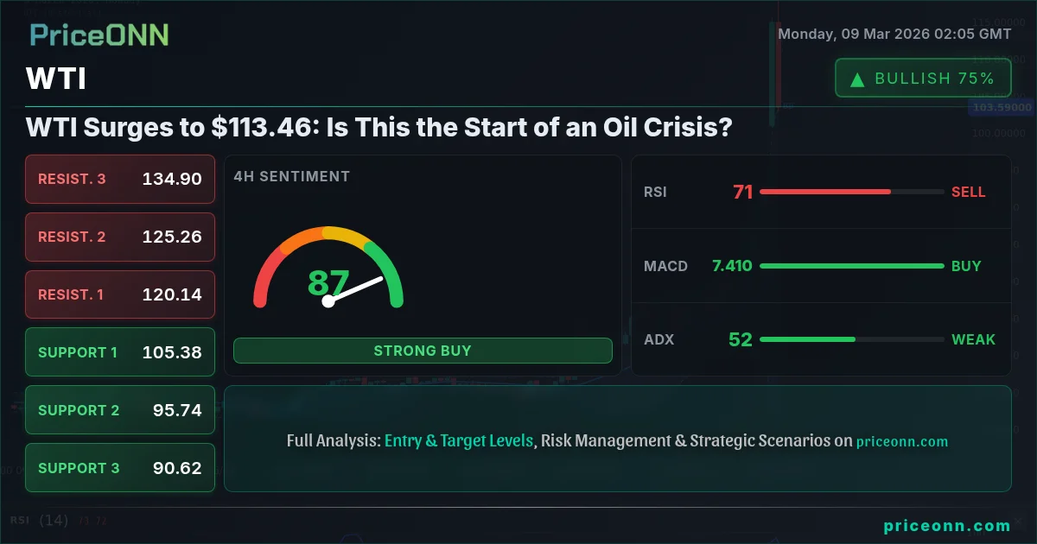Click the BULLISH 75% badge
Screen dimensions: 1037x544
(923, 78)
